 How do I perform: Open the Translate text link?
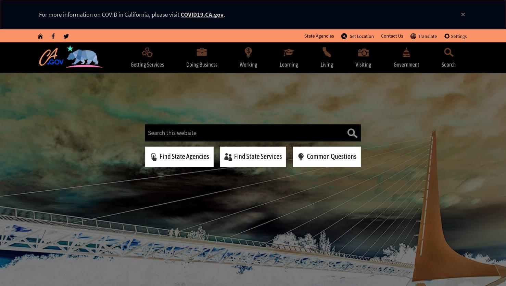(x=427, y=36)
